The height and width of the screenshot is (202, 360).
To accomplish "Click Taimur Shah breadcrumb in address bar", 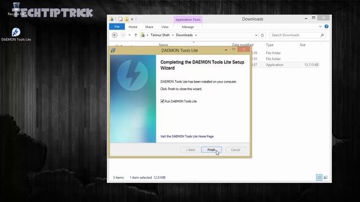I will point(160,35).
